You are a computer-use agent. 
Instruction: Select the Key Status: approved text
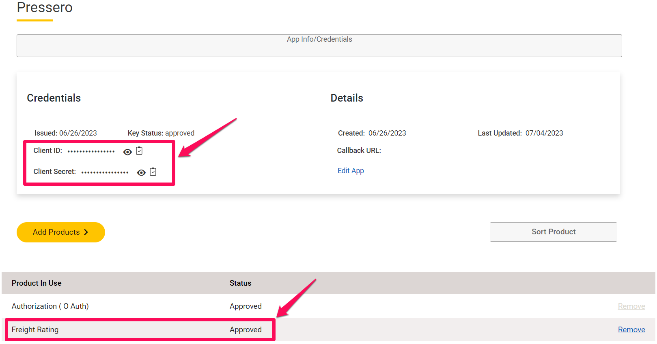point(161,133)
